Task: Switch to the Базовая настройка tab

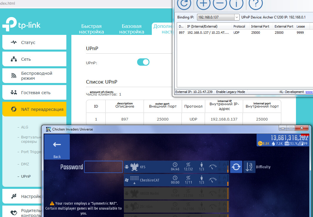Action: click(132, 28)
